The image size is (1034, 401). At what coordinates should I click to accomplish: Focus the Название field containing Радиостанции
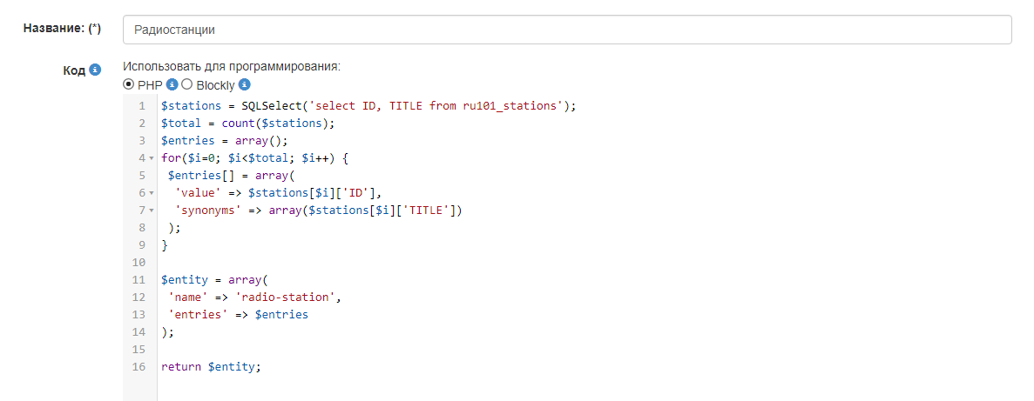point(567,30)
